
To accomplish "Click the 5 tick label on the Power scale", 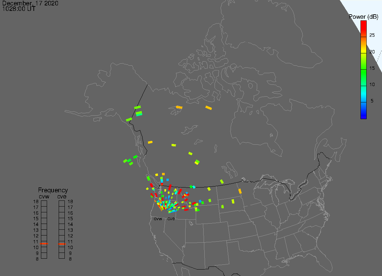I will pos(372,101).
